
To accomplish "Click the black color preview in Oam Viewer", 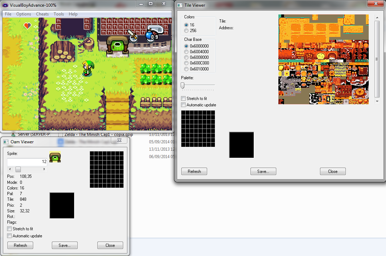I will (62, 205).
